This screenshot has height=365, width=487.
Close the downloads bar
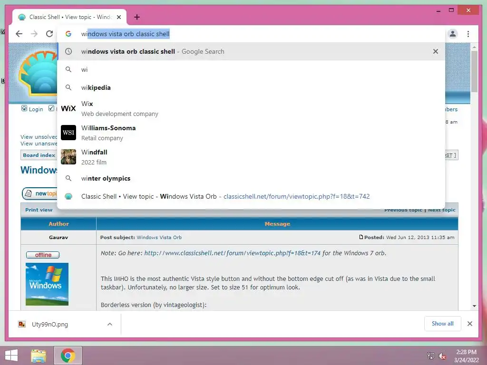coord(470,324)
